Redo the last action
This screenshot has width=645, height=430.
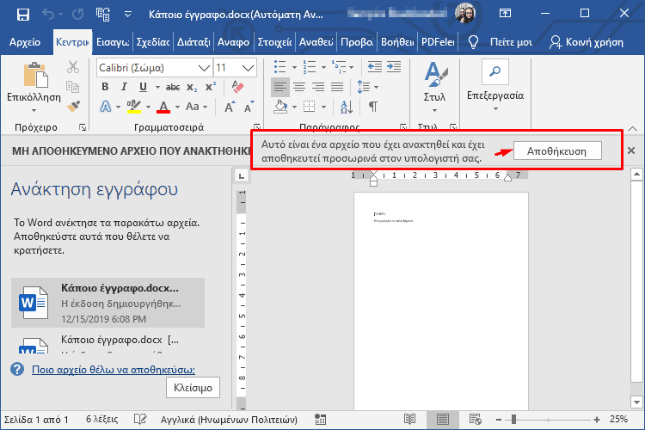[x=77, y=15]
